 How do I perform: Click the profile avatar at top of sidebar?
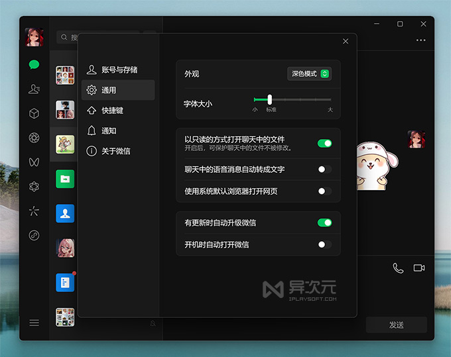click(x=34, y=37)
